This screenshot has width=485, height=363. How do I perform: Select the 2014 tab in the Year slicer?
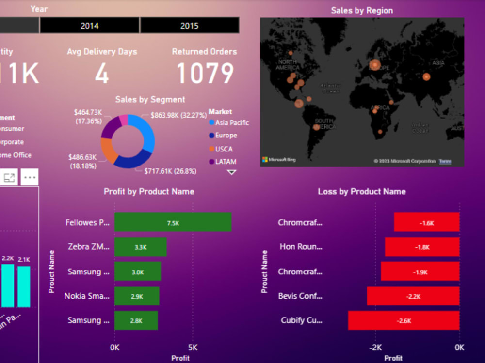(89, 25)
